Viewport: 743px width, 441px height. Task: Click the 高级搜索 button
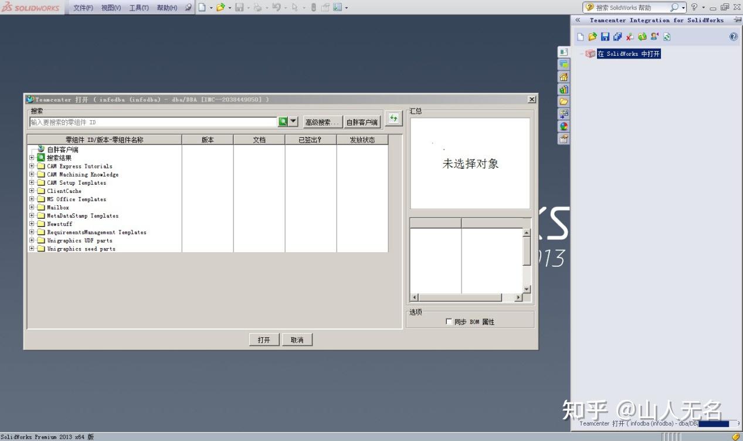321,121
